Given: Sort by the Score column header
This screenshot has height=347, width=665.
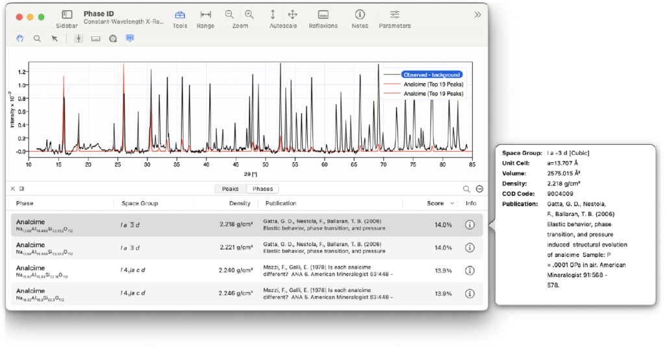Looking at the screenshot, I should coord(438,203).
